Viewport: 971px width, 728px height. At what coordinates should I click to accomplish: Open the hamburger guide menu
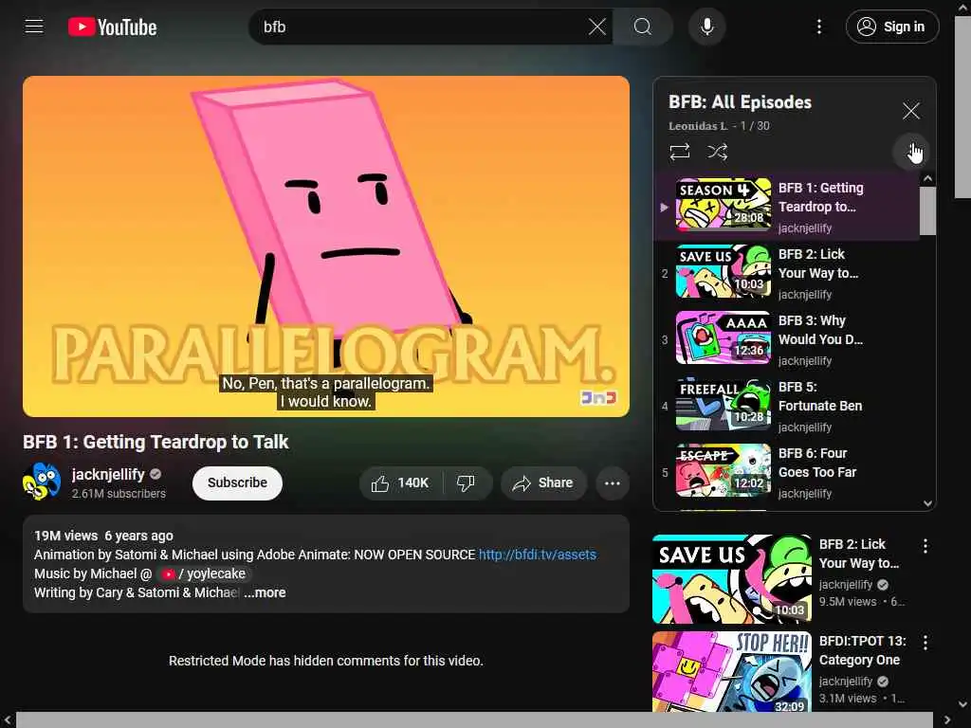coord(34,27)
